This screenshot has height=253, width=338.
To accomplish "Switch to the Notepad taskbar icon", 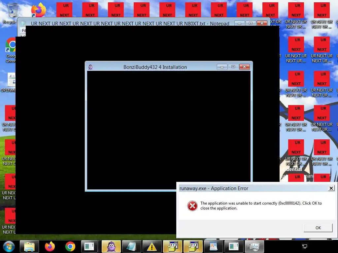I will [x=131, y=246].
